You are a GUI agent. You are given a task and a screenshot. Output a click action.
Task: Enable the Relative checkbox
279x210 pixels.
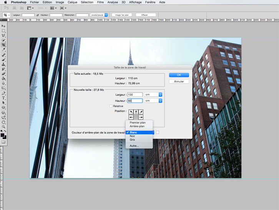coord(111,106)
